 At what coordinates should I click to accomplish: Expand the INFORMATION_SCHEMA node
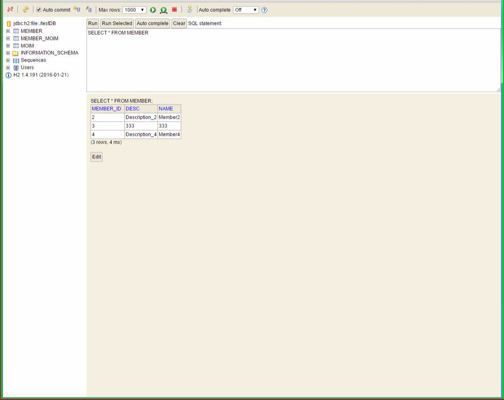pos(8,53)
